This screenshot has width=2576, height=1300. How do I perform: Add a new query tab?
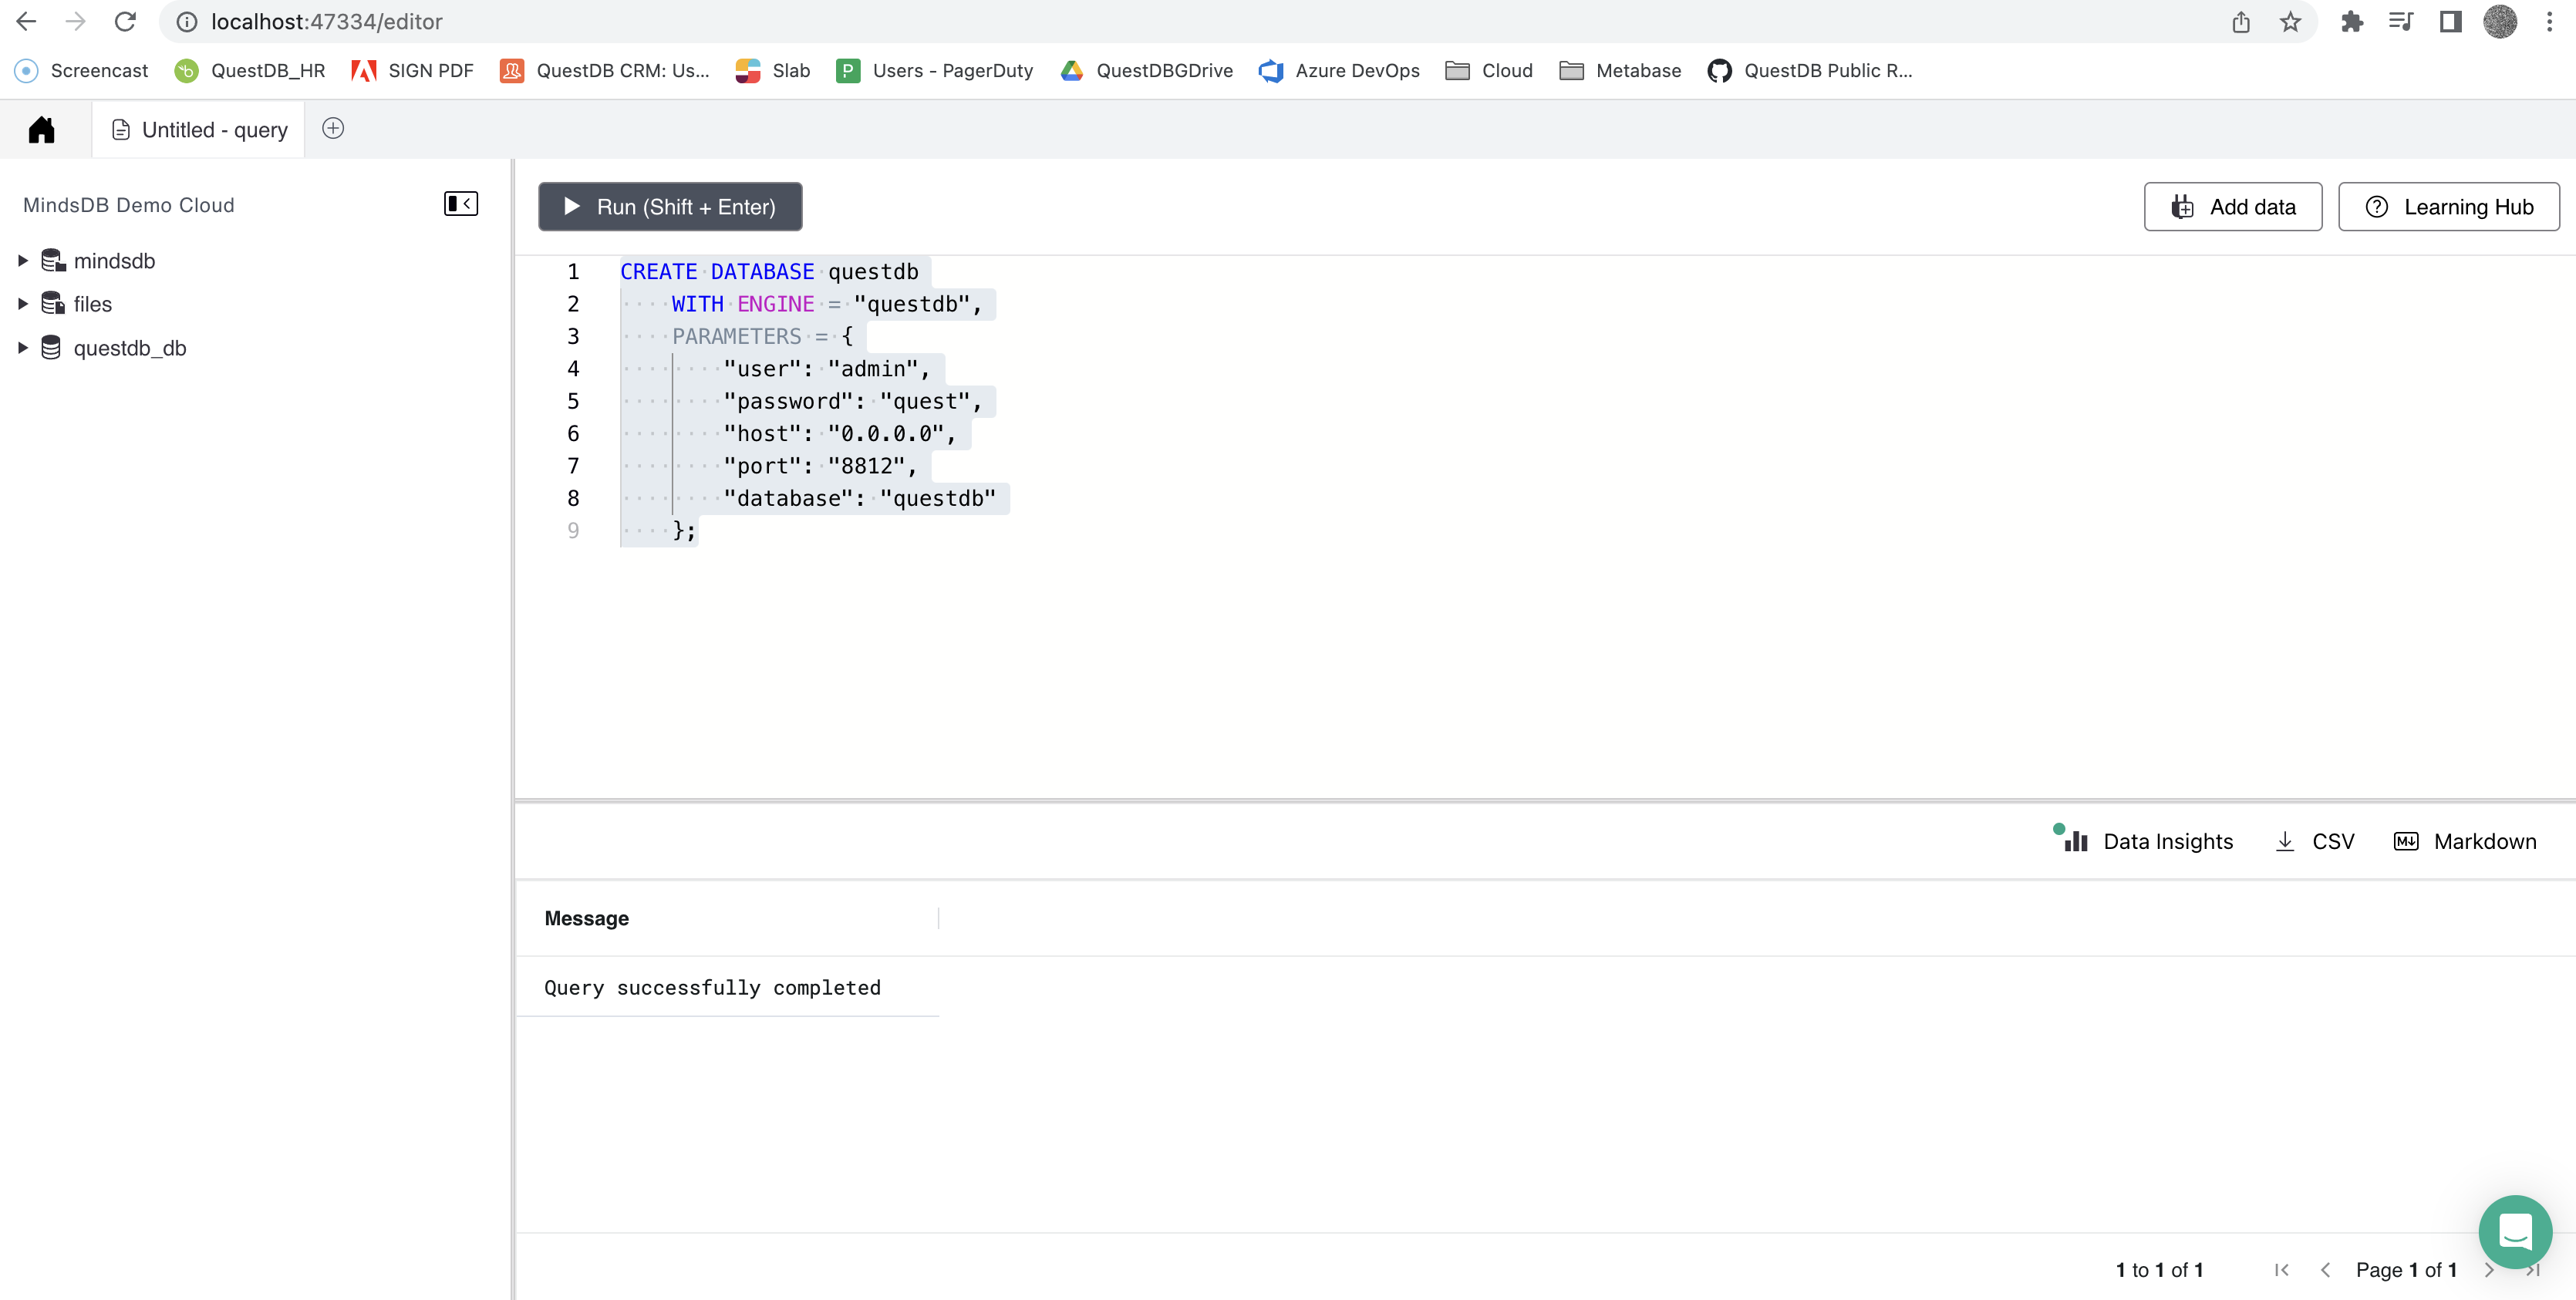(x=333, y=129)
